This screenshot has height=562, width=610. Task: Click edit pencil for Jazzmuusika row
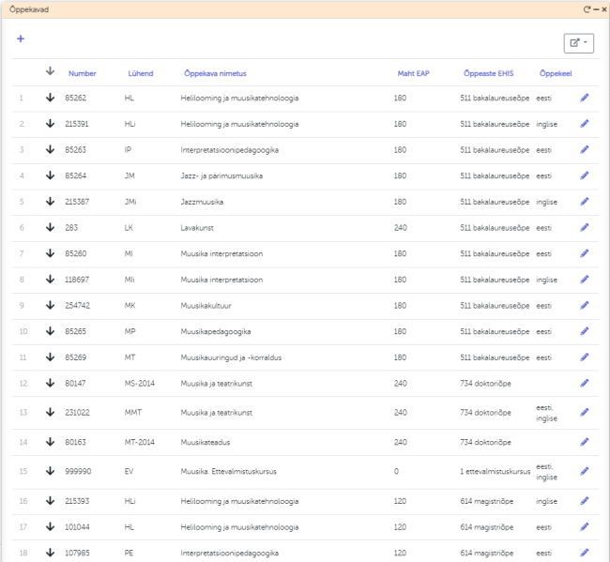click(x=585, y=202)
